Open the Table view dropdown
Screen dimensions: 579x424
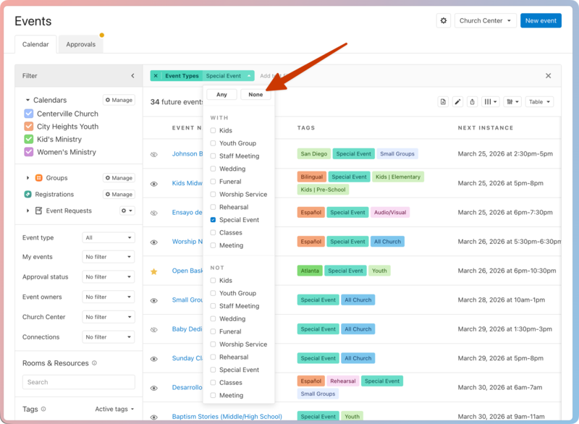tap(539, 102)
